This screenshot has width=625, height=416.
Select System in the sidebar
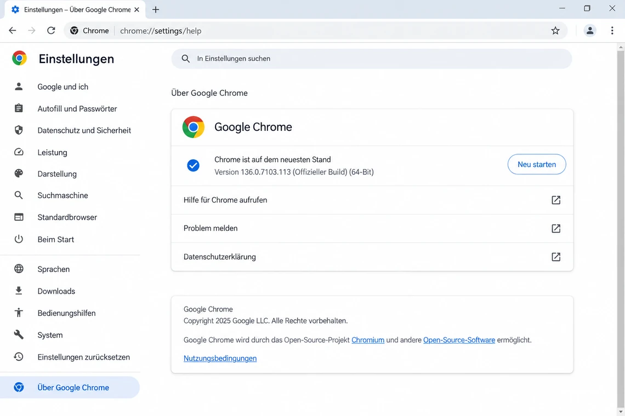tap(70, 335)
